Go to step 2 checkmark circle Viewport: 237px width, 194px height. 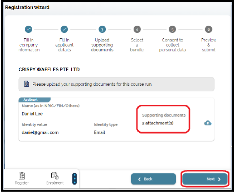[64, 29]
